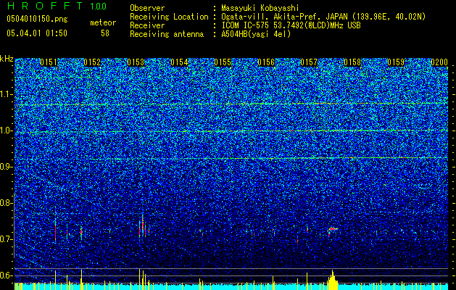The image size is (456, 290).
Task: Select the file name 0504010150.png
Action: tap(37, 20)
